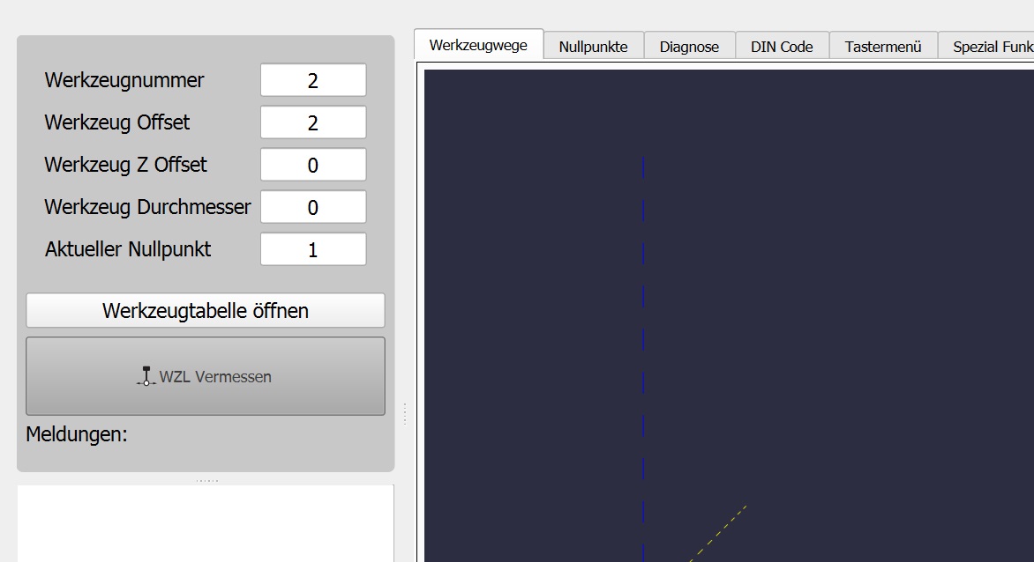Viewport: 1034px width, 562px height.
Task: Go to the DIN Code tab
Action: [782, 47]
